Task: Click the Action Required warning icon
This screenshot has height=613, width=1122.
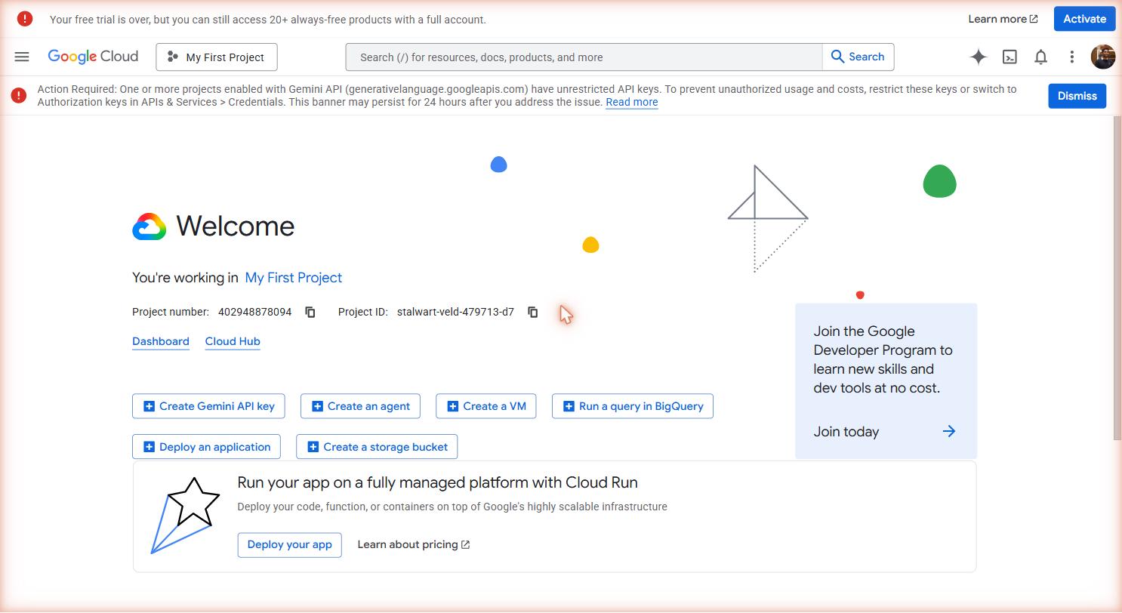Action: (19, 95)
